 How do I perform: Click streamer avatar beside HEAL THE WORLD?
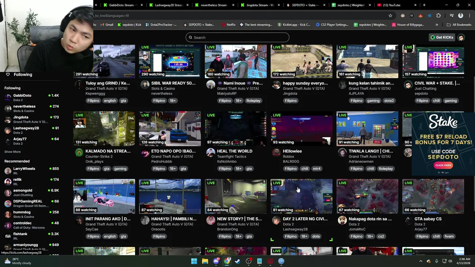tap(211, 152)
